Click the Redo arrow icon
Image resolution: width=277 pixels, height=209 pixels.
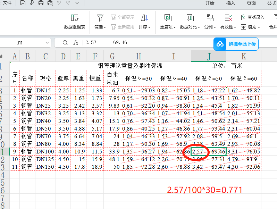[x=68, y=3]
